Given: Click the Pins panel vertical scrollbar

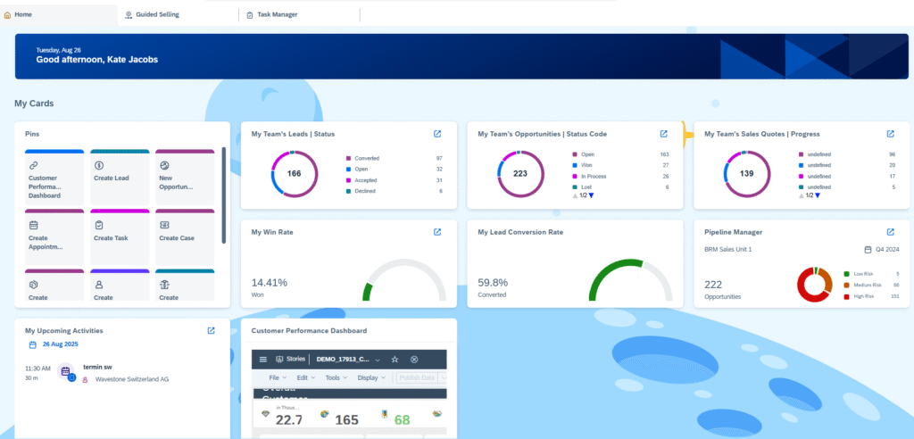Looking at the screenshot, I should [x=224, y=195].
